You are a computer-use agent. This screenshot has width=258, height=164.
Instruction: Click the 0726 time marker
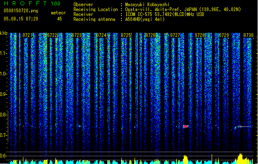click(x=151, y=35)
